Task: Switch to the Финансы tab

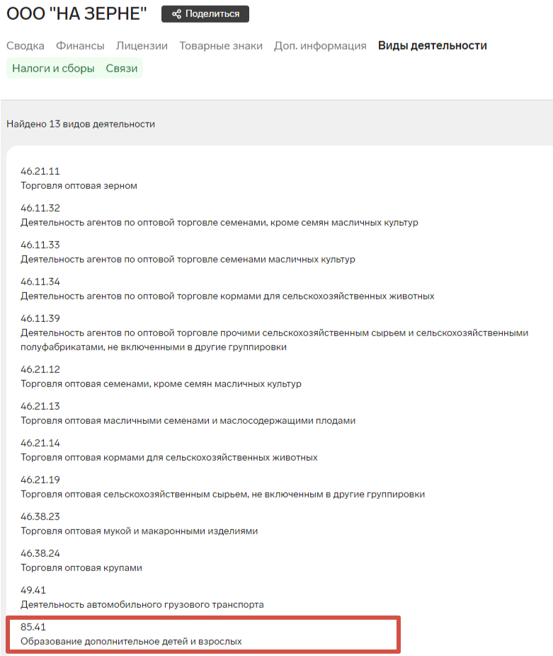Action: (80, 46)
